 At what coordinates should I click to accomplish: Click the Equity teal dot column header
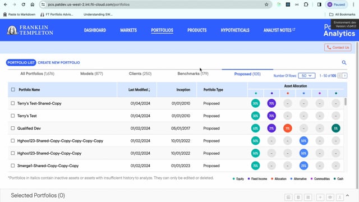pyautogui.click(x=256, y=93)
